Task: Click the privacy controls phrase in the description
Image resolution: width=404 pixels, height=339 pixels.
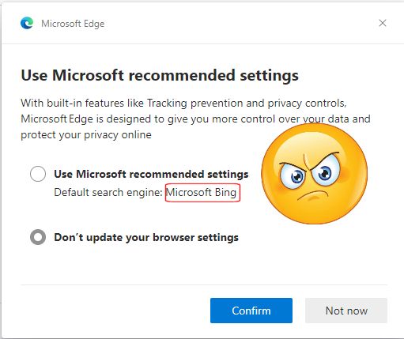Action: (307, 104)
